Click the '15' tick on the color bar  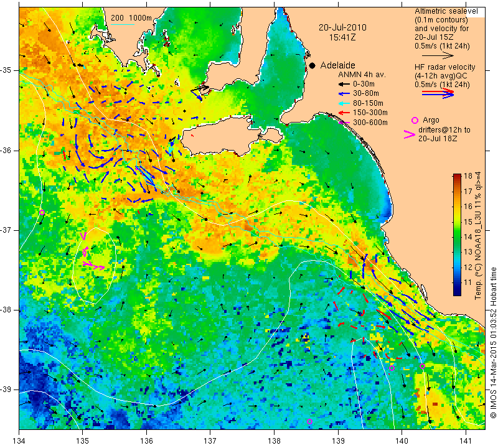pos(468,222)
